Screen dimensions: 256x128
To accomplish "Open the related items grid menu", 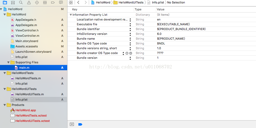I will click(x=71, y=2).
